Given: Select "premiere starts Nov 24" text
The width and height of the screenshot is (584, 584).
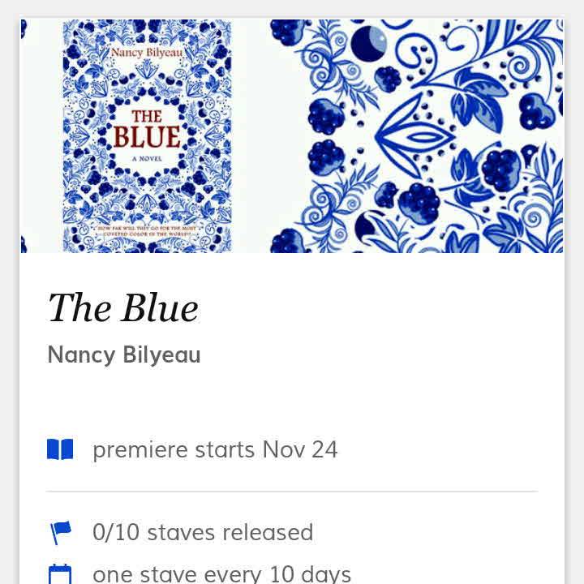Looking at the screenshot, I should coord(215,449).
